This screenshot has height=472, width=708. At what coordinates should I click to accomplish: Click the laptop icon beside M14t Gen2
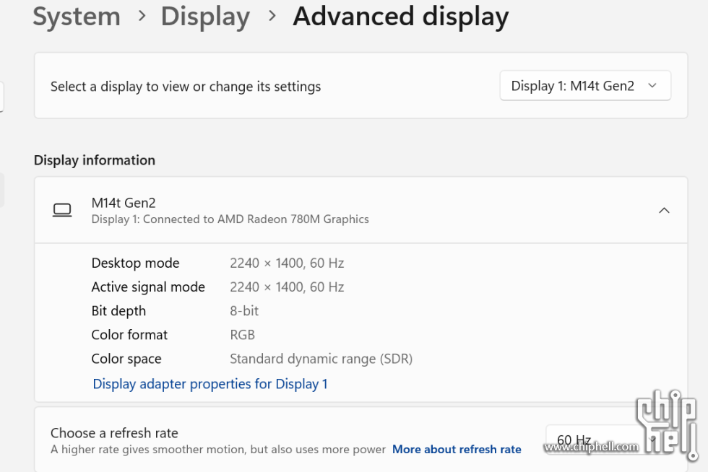tap(62, 210)
